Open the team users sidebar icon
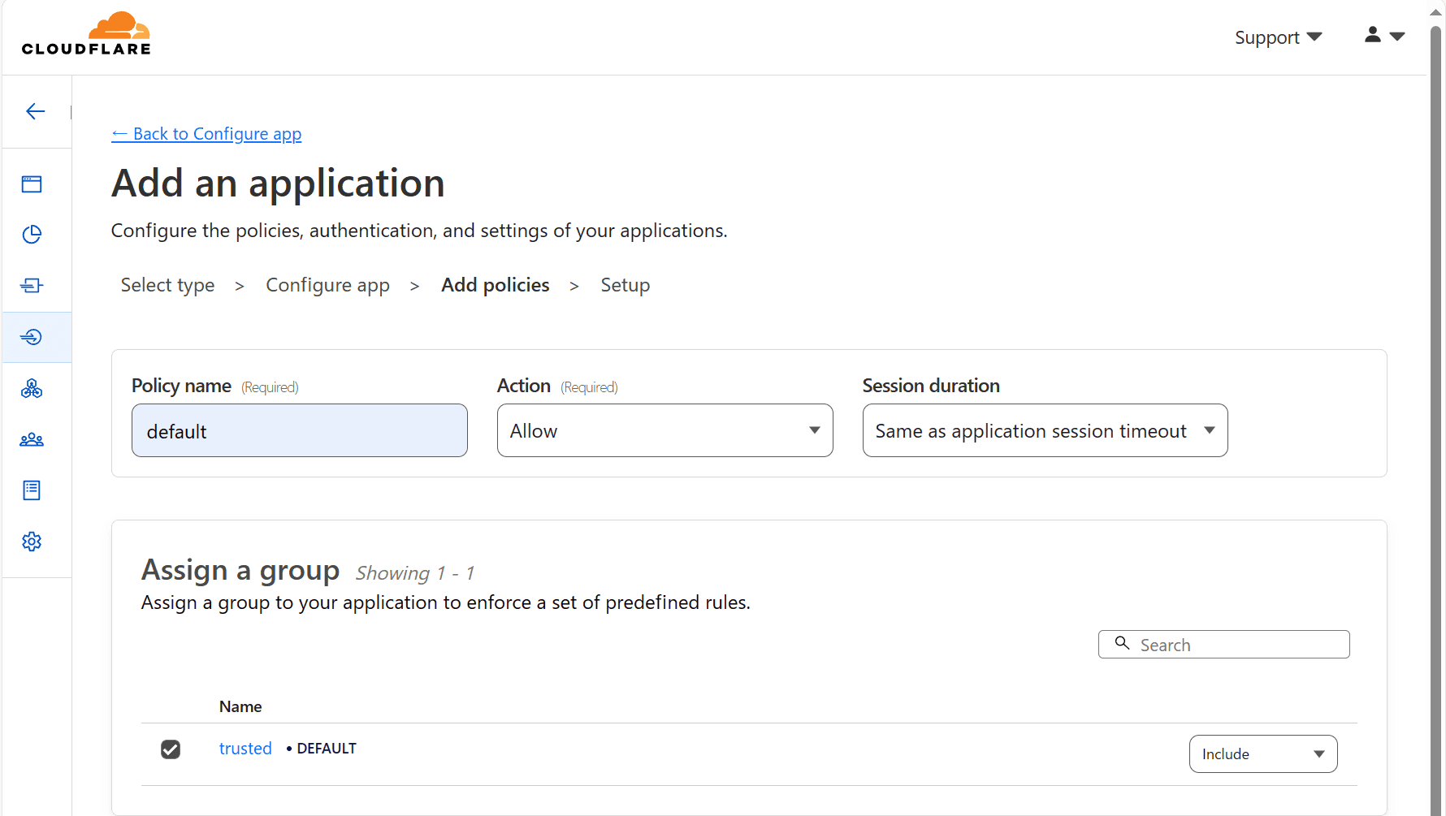Image resolution: width=1446 pixels, height=816 pixels. pyautogui.click(x=32, y=439)
